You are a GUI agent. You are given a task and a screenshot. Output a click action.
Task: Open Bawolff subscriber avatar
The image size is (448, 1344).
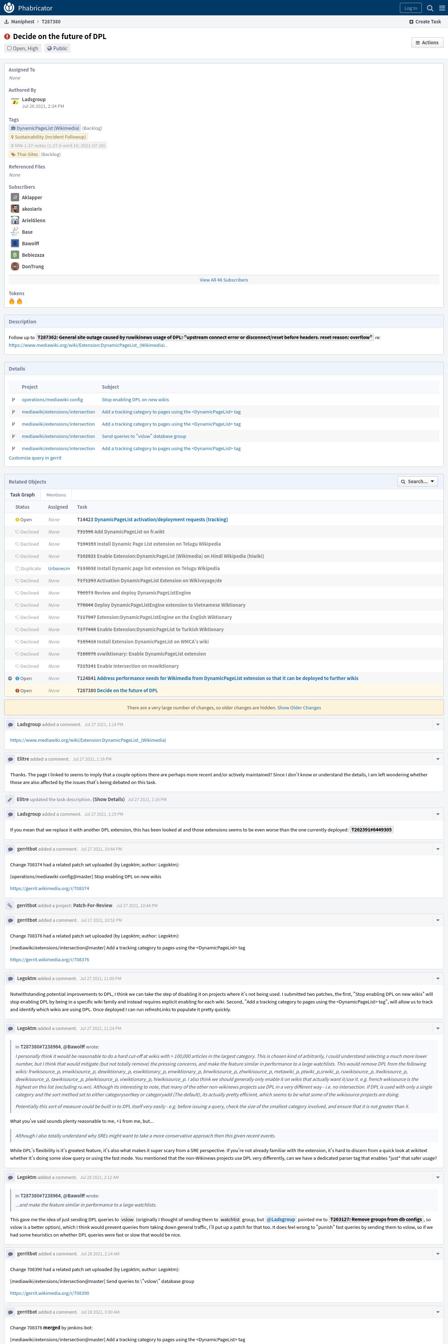click(x=15, y=243)
